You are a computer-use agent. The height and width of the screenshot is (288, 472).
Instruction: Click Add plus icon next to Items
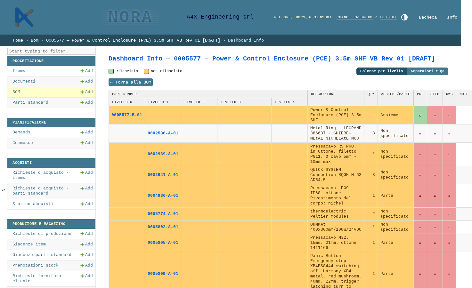(x=86, y=71)
